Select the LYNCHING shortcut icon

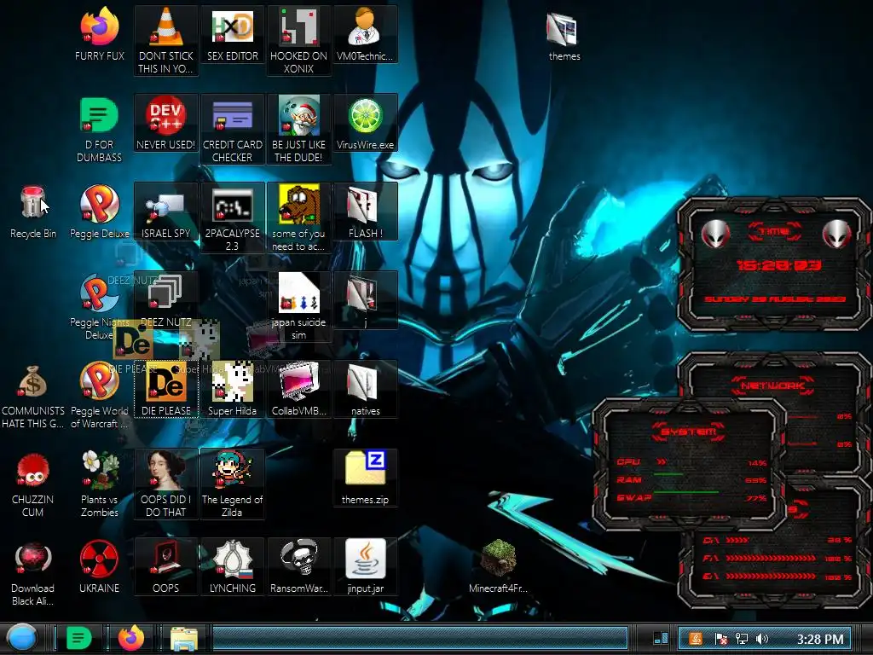tap(232, 559)
